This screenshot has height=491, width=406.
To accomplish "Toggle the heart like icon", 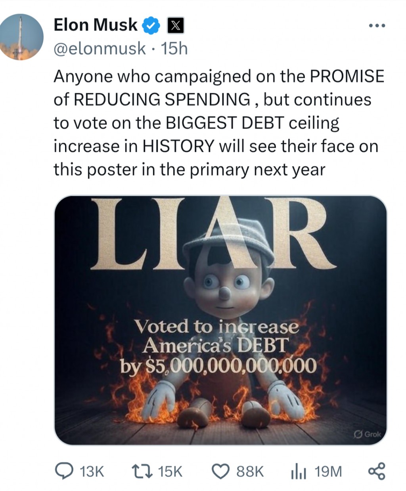I will click(221, 471).
